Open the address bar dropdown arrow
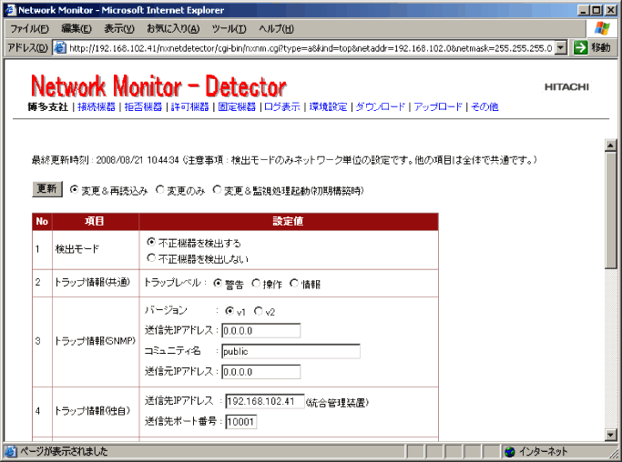Image resolution: width=622 pixels, height=462 pixels. tap(560, 48)
